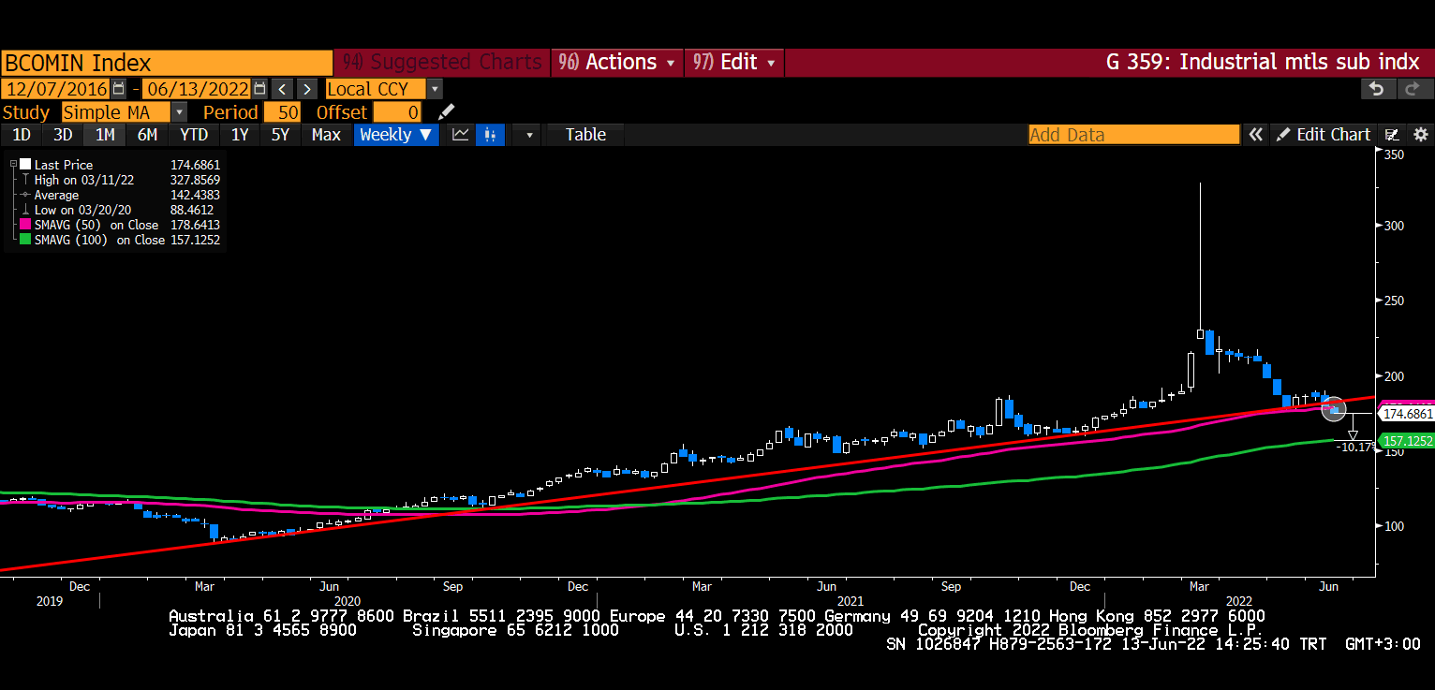Click the 157.1252 green axis label

[x=1406, y=440]
